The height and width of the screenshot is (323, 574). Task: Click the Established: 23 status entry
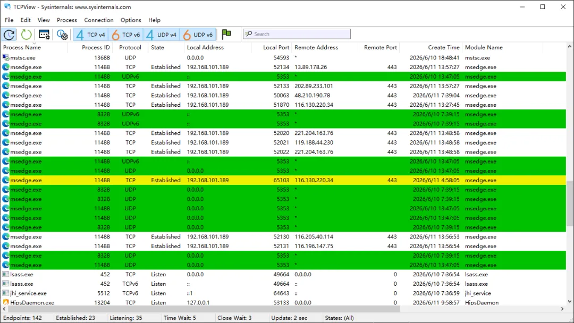coord(75,318)
